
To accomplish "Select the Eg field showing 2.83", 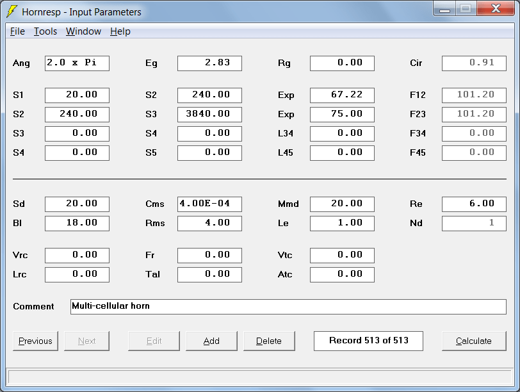I will pyautogui.click(x=209, y=63).
